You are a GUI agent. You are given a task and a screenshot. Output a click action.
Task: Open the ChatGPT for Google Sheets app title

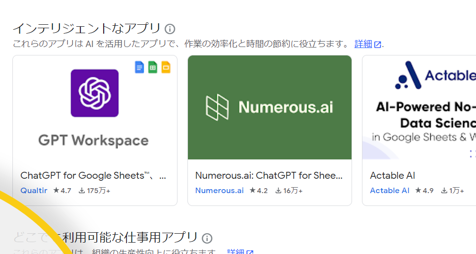pyautogui.click(x=93, y=175)
